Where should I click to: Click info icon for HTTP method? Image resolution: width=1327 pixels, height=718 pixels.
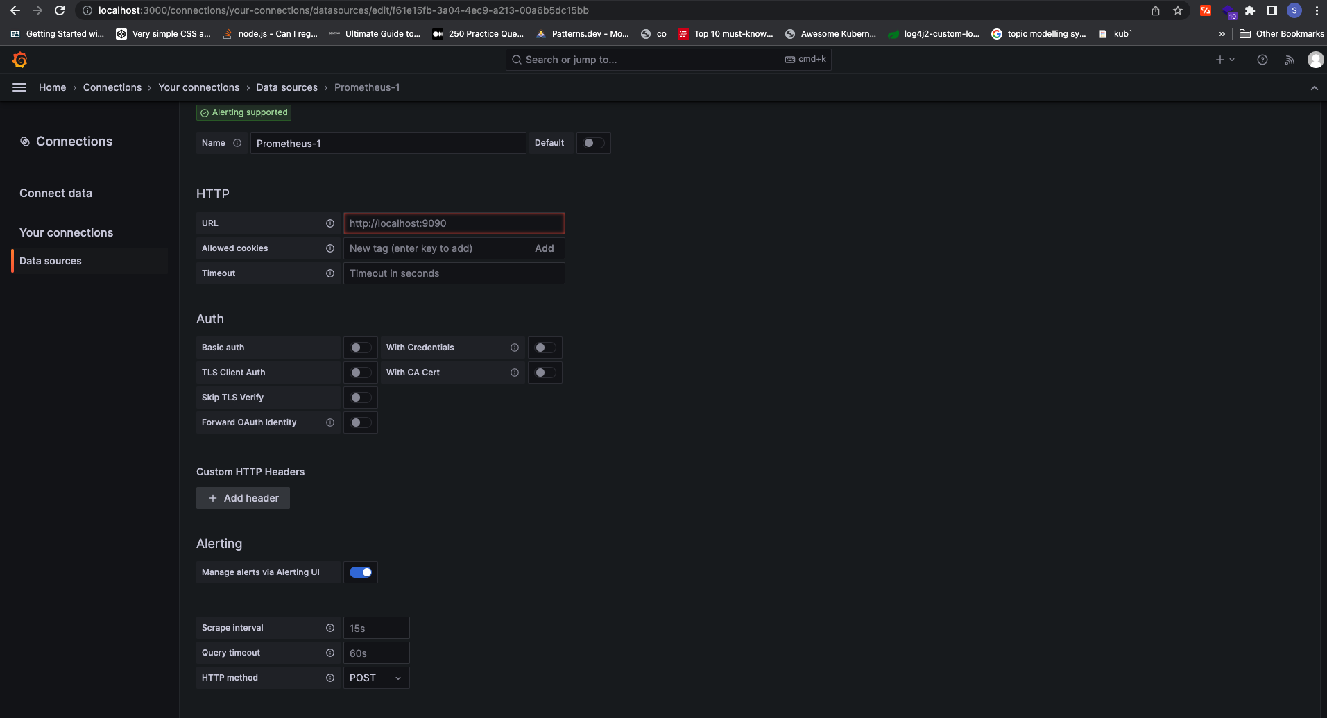(330, 678)
